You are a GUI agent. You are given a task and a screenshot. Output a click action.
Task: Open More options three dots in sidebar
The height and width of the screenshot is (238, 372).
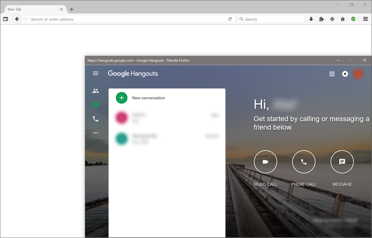pyautogui.click(x=96, y=133)
